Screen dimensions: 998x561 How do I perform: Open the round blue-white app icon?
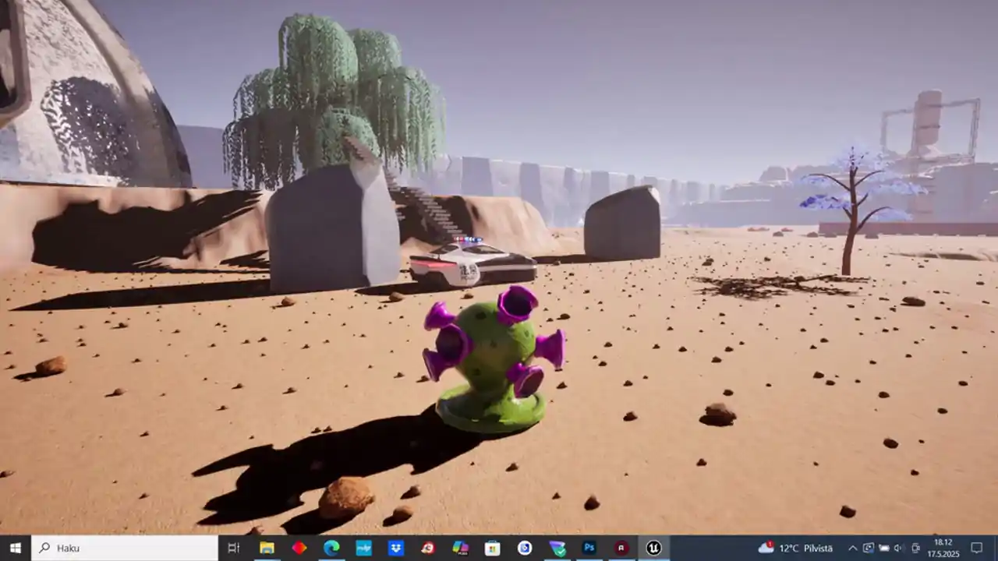click(x=525, y=548)
